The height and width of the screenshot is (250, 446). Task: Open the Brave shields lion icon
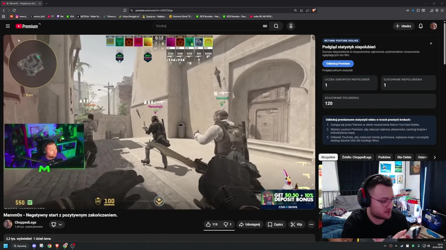[x=314, y=10]
